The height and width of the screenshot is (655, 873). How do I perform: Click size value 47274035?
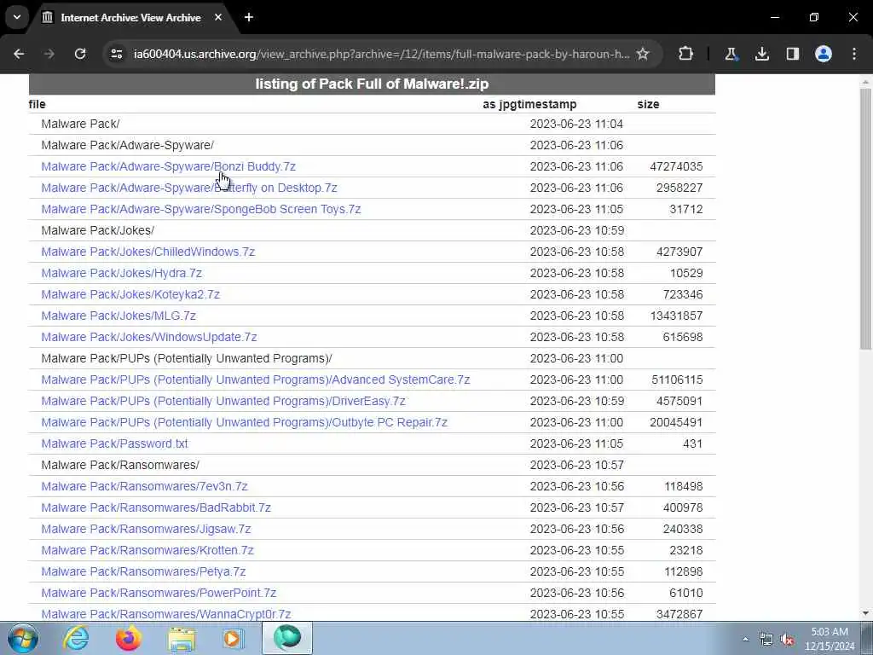point(676,166)
